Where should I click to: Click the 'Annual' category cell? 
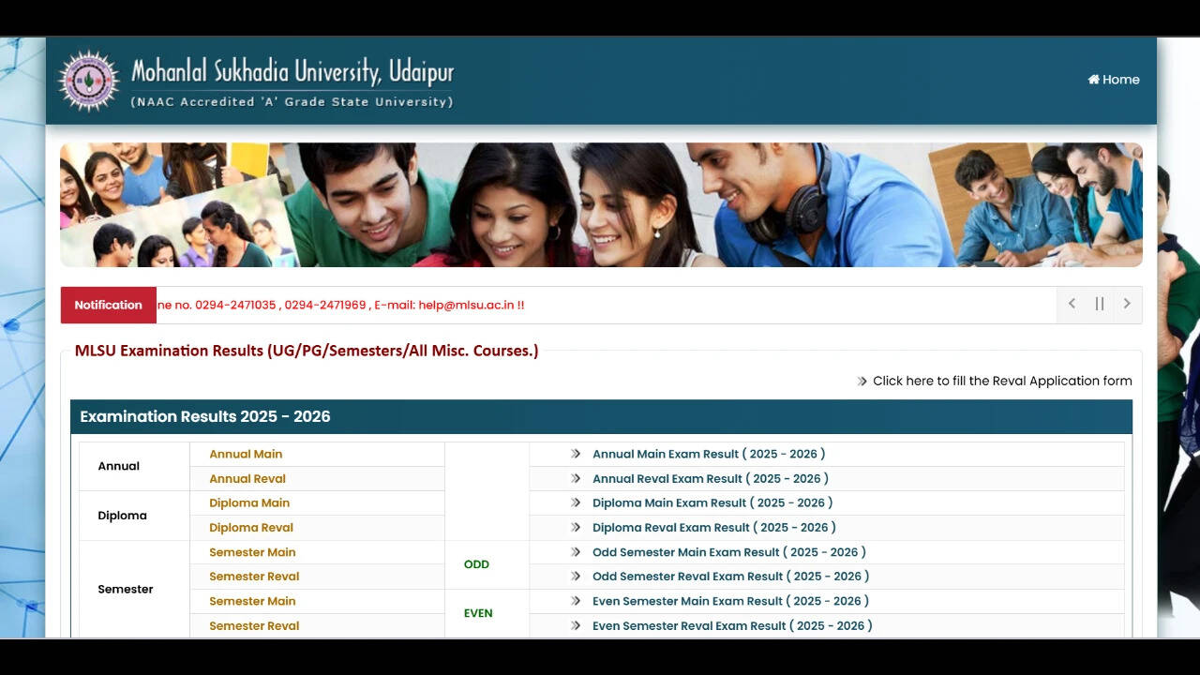coord(134,466)
